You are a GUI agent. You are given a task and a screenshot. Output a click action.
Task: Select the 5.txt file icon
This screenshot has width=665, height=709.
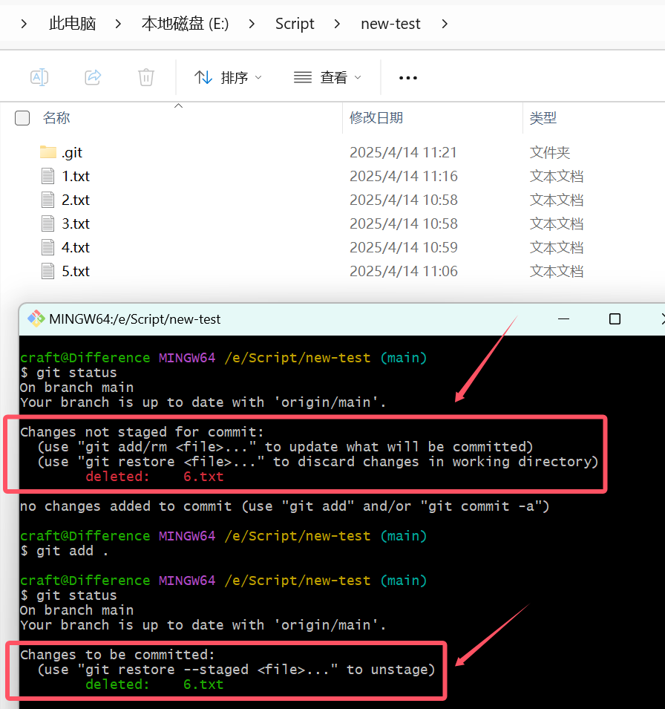[48, 271]
